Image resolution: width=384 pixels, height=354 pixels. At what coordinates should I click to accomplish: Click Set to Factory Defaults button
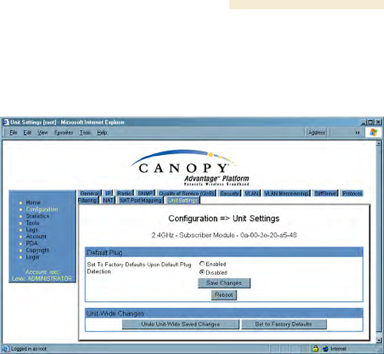[x=284, y=324]
